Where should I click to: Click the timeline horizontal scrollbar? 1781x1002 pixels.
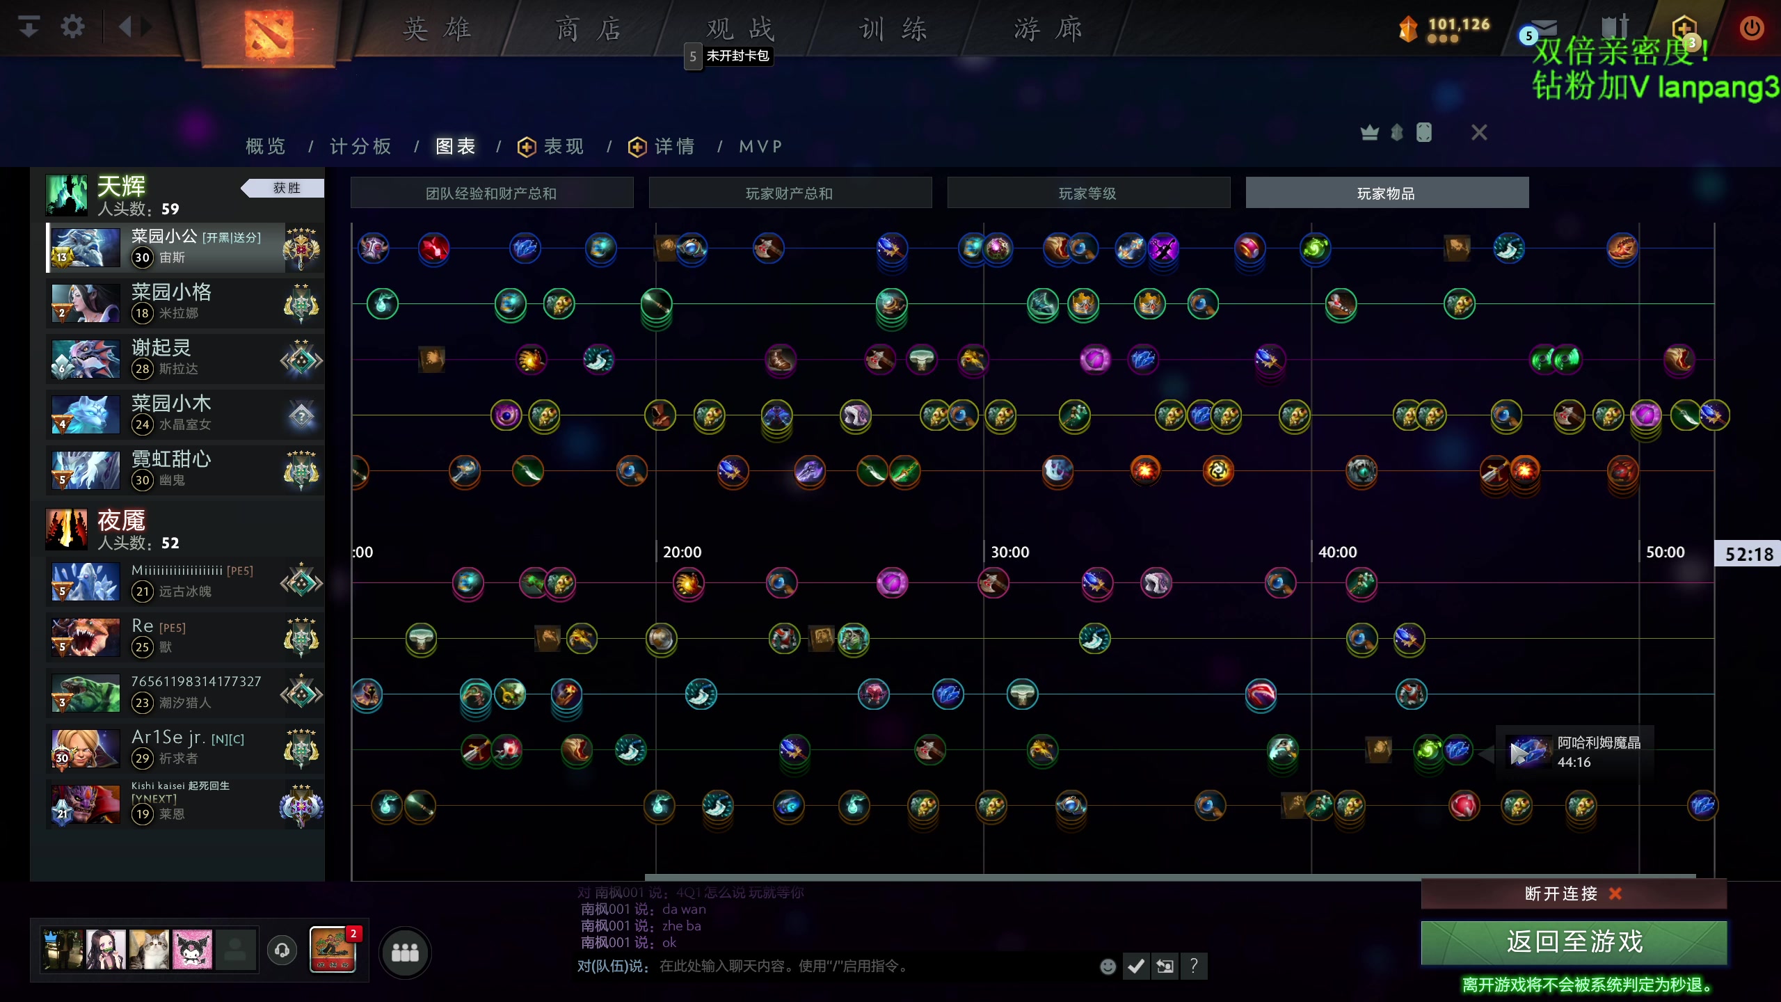tap(1170, 877)
